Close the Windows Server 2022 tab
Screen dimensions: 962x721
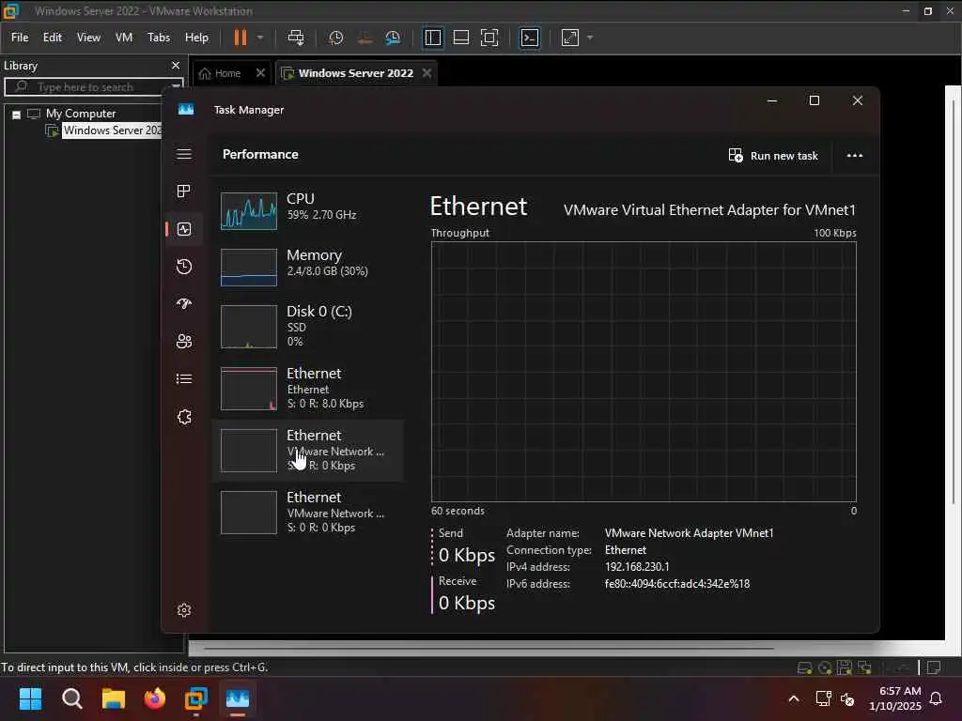click(427, 73)
